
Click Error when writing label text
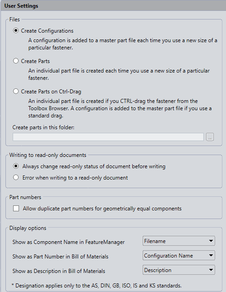point(75,178)
